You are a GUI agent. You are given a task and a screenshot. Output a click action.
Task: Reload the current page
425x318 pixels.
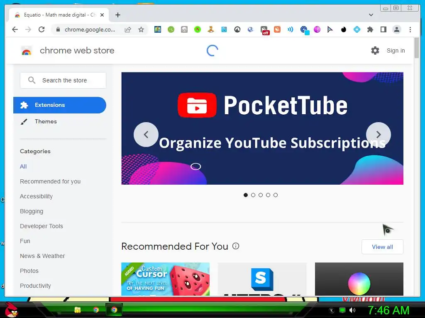pyautogui.click(x=42, y=29)
